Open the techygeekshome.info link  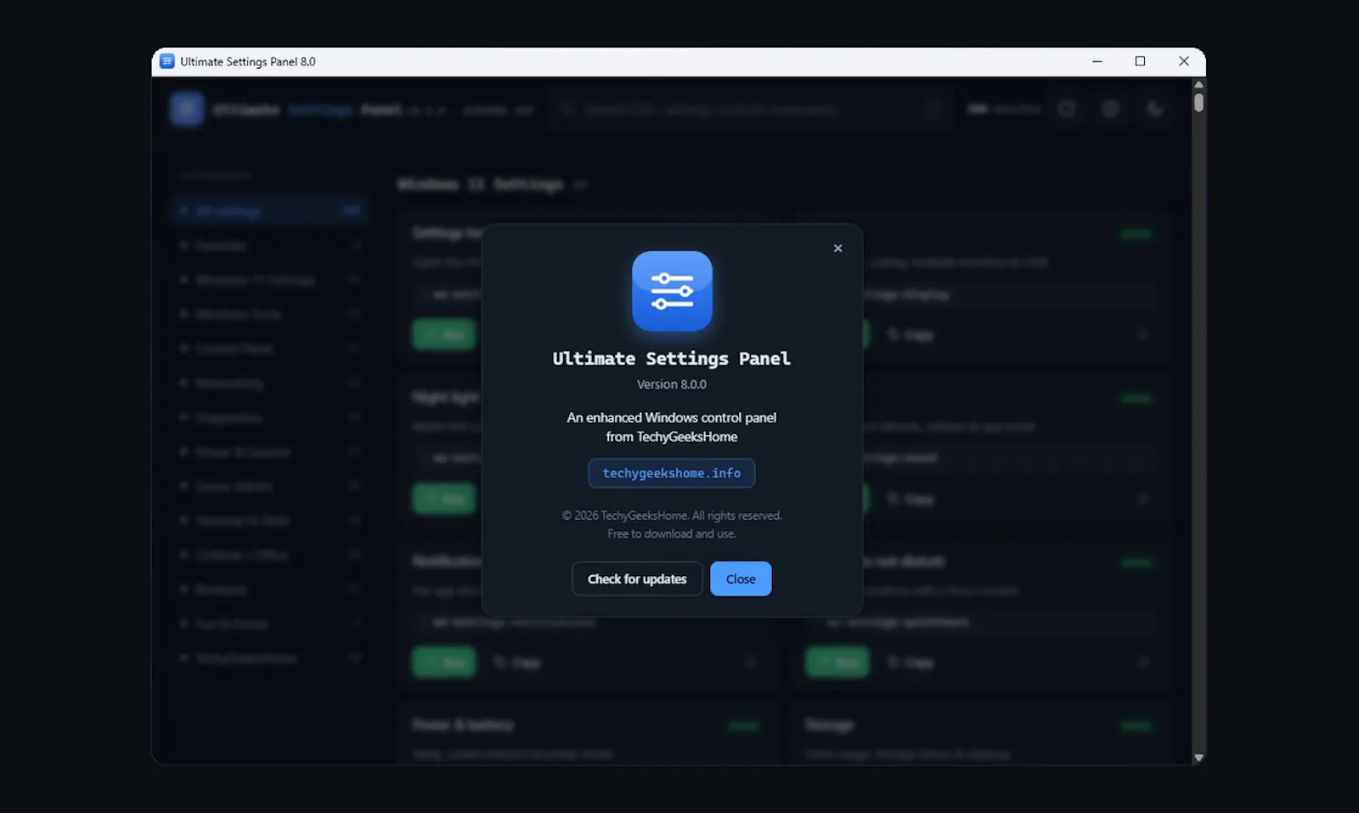672,473
